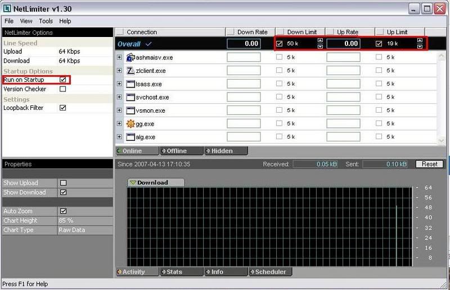Expand lsass.exe connection tree
450x290 pixels.
point(119,84)
